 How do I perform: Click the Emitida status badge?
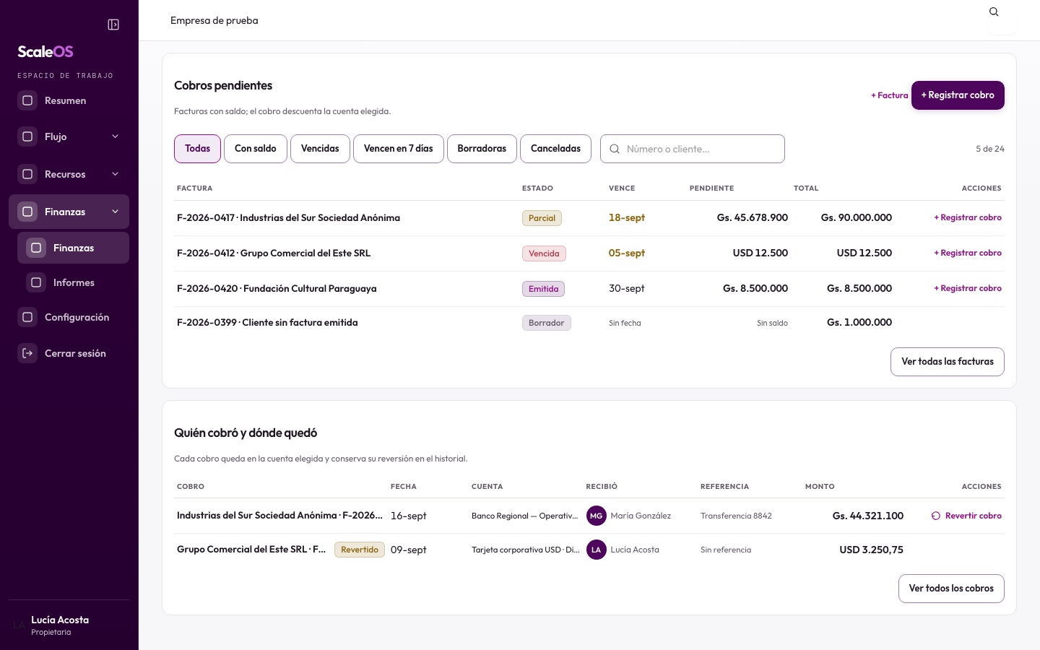pos(543,289)
